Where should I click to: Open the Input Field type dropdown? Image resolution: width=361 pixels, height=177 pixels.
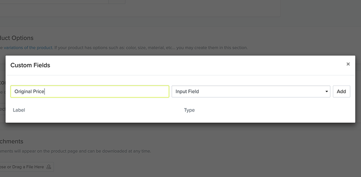click(x=251, y=91)
